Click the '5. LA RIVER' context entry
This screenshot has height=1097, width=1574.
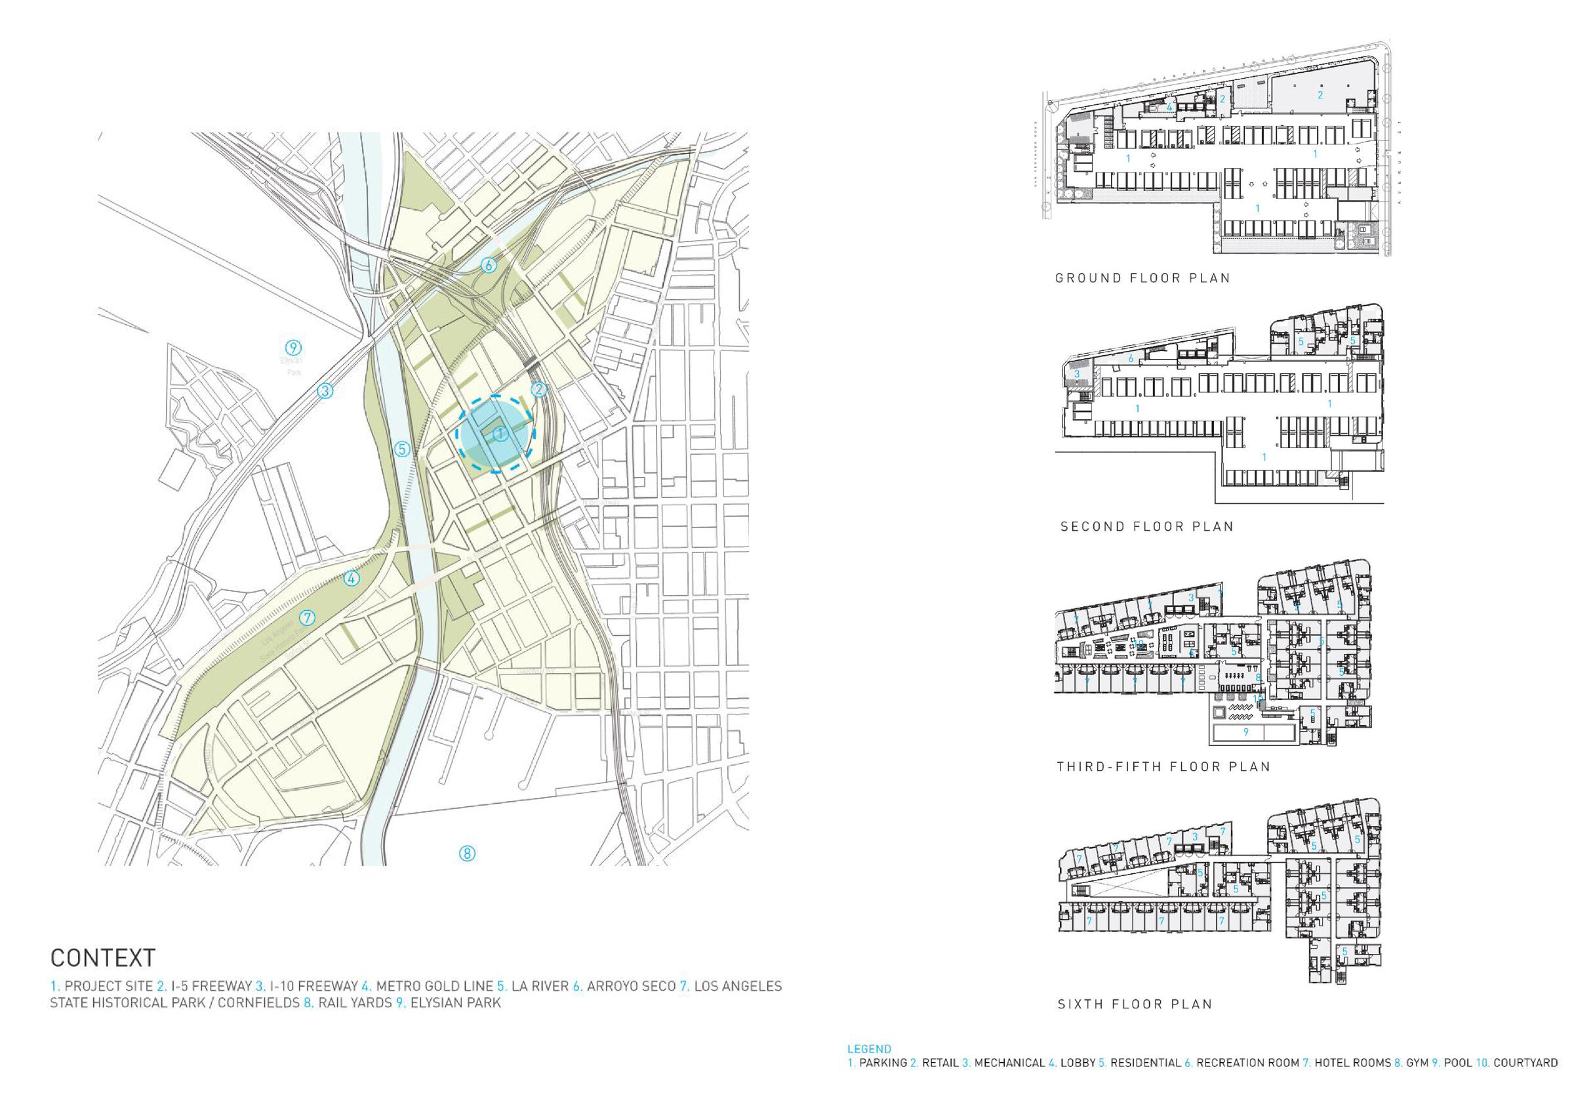click(x=533, y=986)
